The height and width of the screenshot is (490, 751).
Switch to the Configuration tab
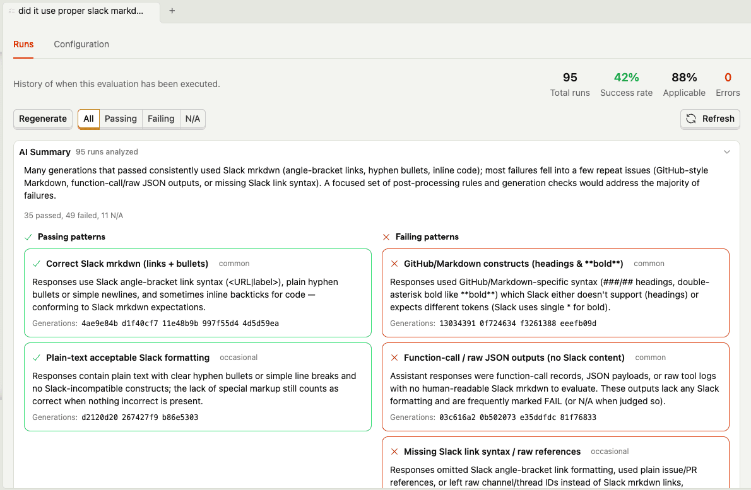[x=81, y=44]
